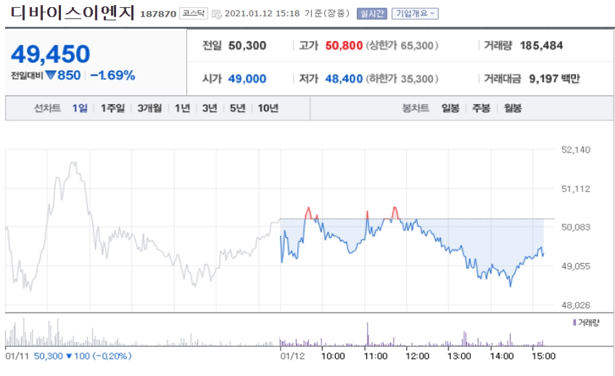The image size is (615, 376).
Task: Click the lower limit text 하한가 35,300
Action: tap(402, 79)
